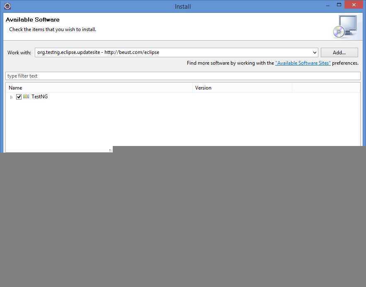
Task: Click the TestNG category icon
Action: (26, 97)
